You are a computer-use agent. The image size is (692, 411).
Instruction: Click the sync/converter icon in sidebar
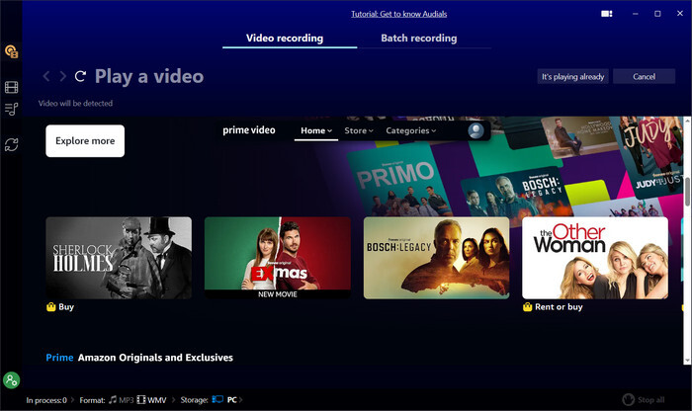coord(12,144)
